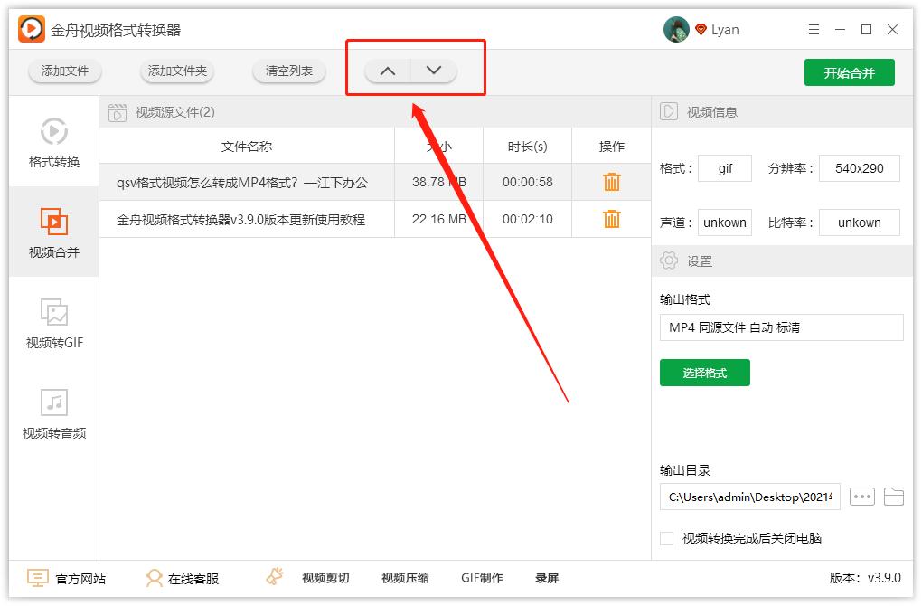Click the 在线客服 person icon

click(154, 578)
